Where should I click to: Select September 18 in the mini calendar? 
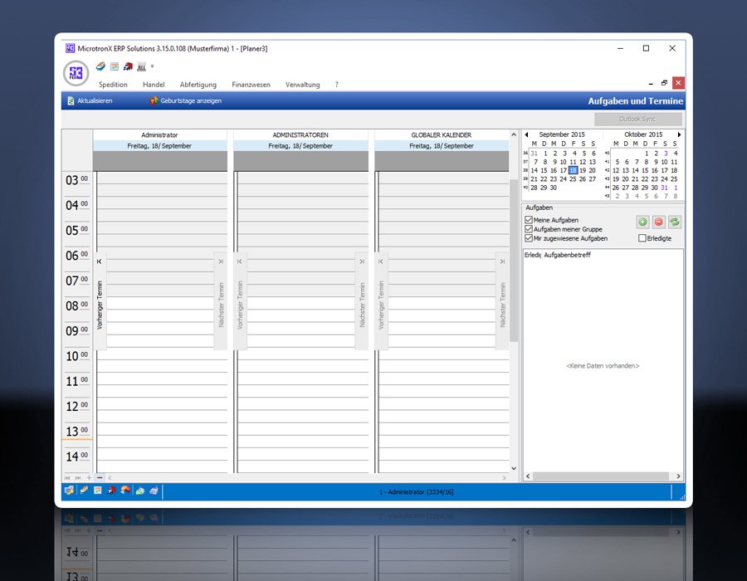(x=573, y=170)
